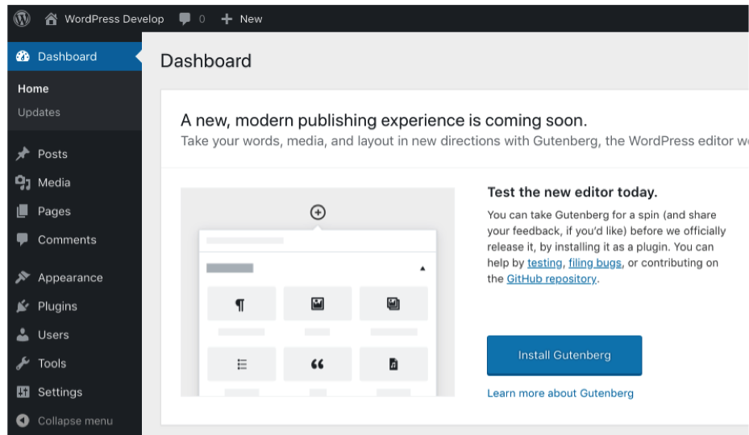Click the Pages icon in sidebar
The image size is (749, 435).
(x=23, y=211)
